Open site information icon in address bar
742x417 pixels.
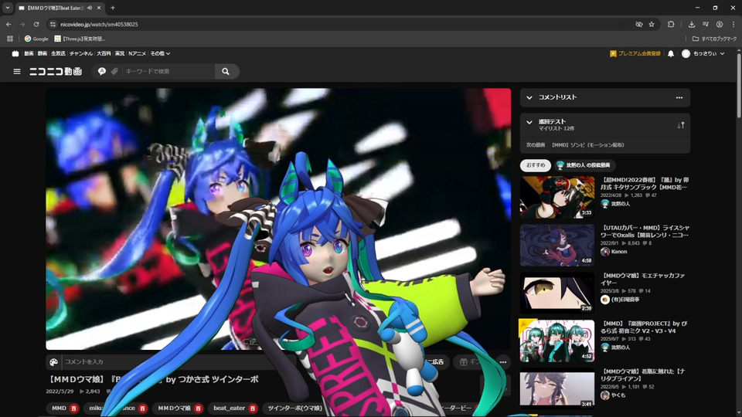[53, 24]
